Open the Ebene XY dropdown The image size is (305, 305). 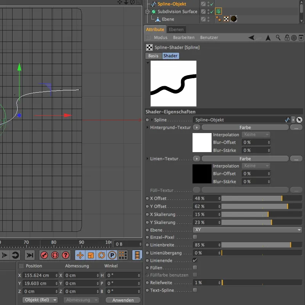248,230
